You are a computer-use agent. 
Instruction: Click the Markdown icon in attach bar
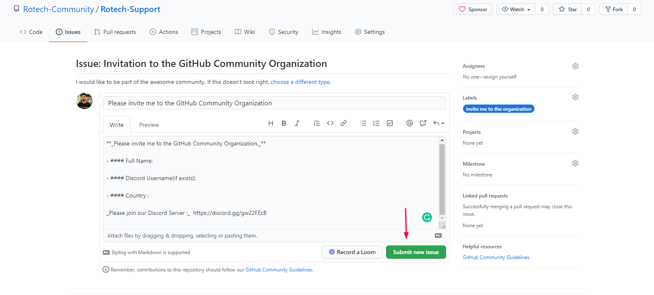[x=438, y=236]
